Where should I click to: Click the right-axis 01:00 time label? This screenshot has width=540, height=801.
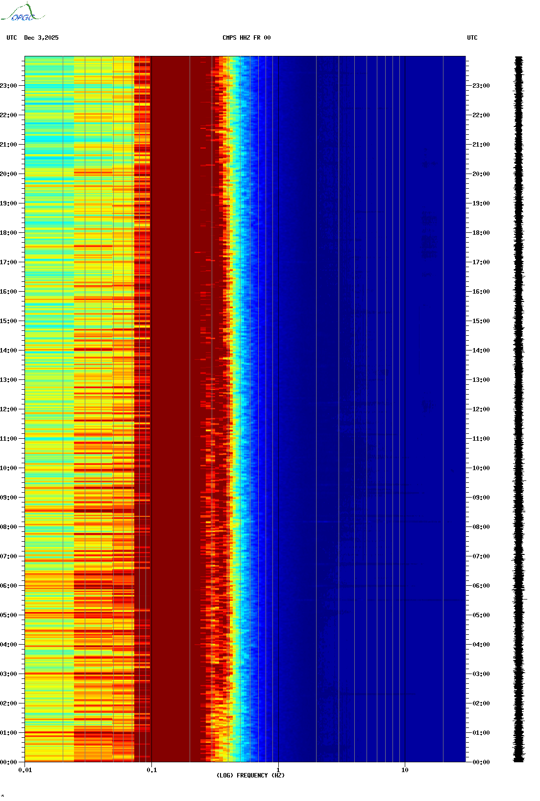[x=481, y=733]
